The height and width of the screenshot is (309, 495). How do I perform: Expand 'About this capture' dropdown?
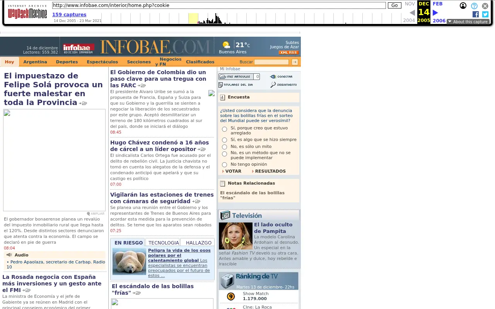[x=468, y=22]
